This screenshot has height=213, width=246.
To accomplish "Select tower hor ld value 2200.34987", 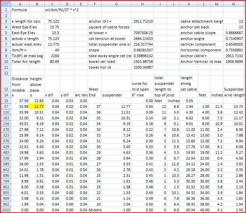I will tap(142, 67).
